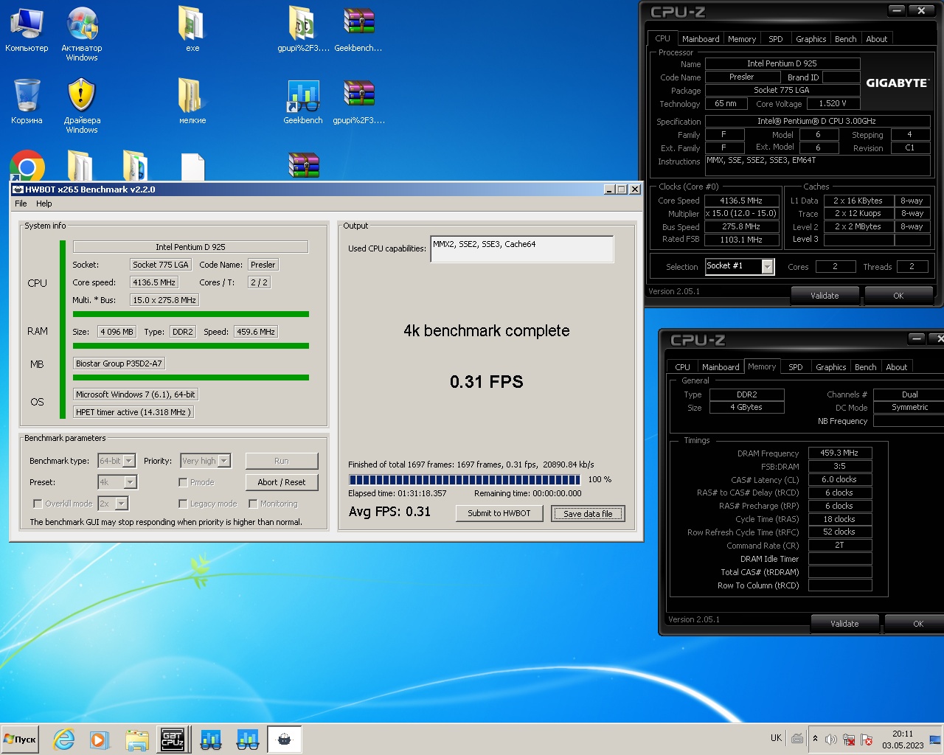Click the Intel Pentium D 925 field in HWBOT
Viewport: 944px width, 755px height.
[x=190, y=247]
